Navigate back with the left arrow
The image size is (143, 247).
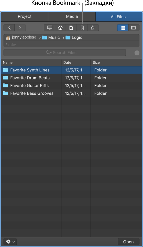[9, 28]
